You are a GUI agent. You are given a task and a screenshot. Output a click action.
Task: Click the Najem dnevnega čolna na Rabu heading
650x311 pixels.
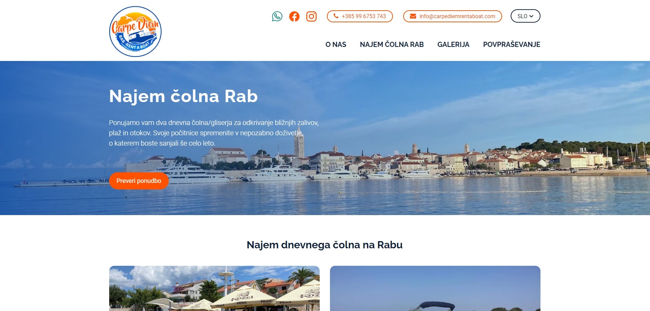[x=324, y=245]
